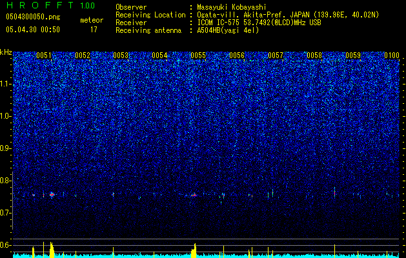Click the Observer label

click(131, 7)
